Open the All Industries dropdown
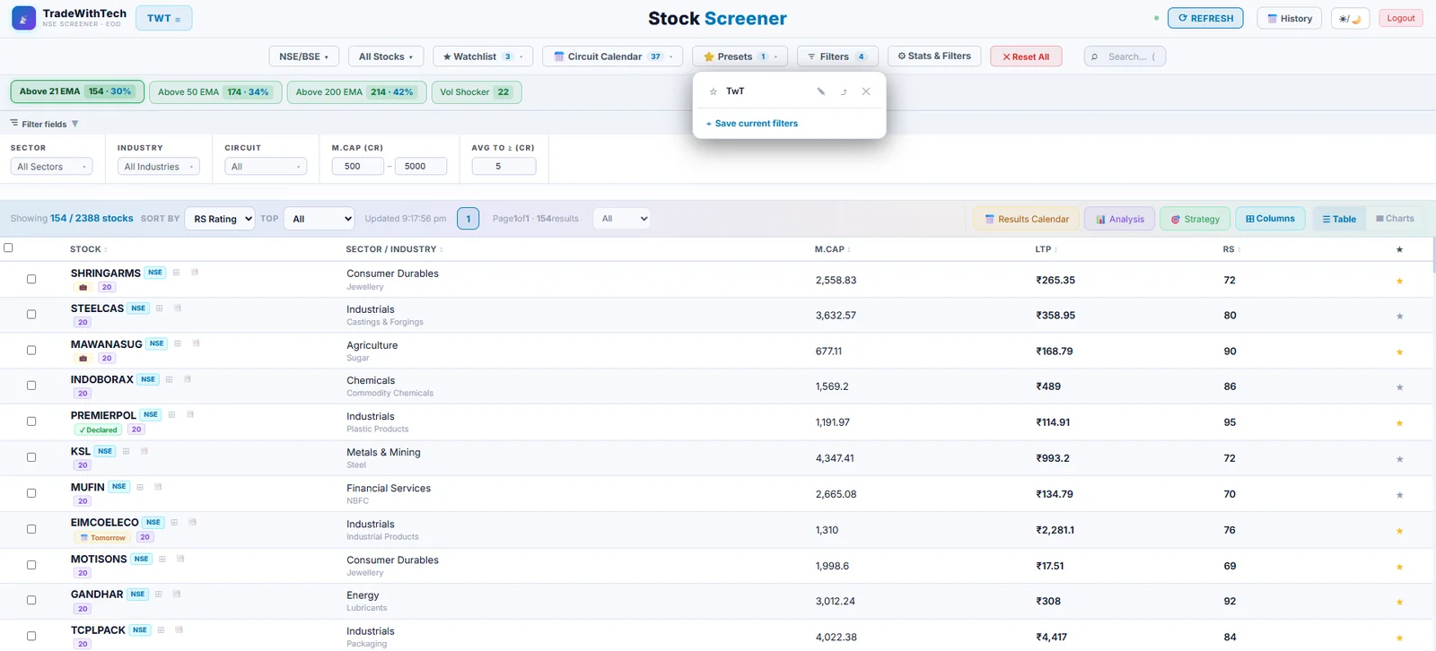 coord(159,167)
